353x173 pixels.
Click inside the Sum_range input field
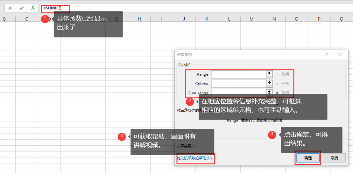point(239,93)
